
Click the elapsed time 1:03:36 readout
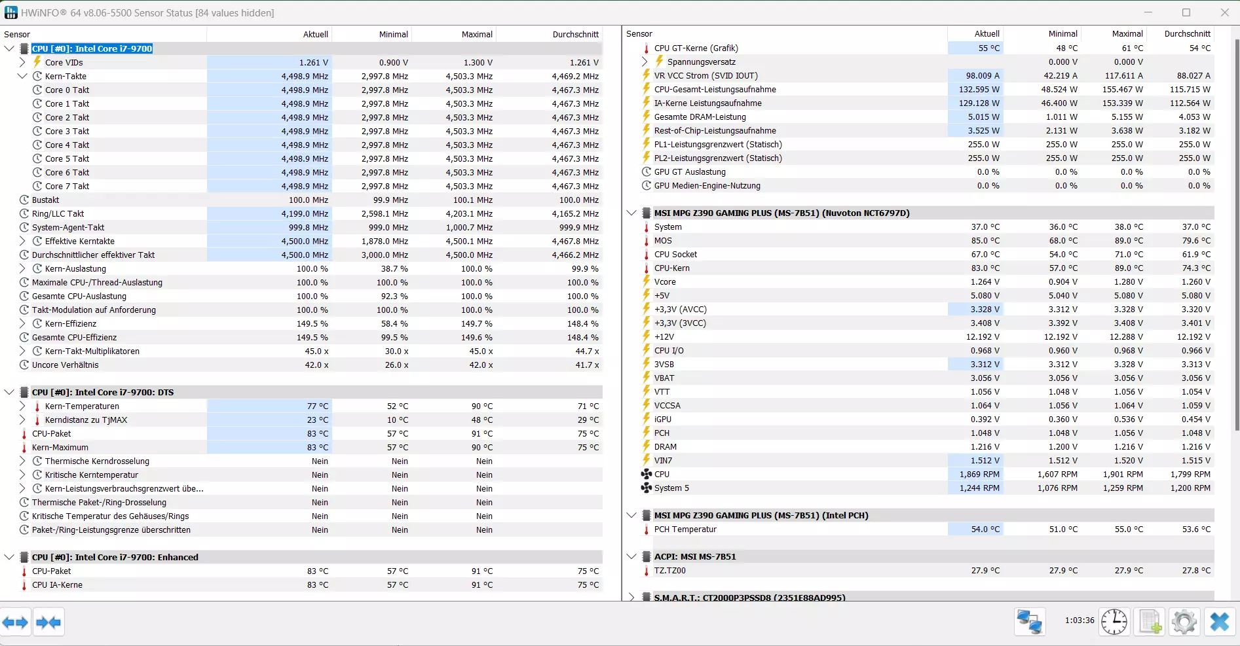1079,620
